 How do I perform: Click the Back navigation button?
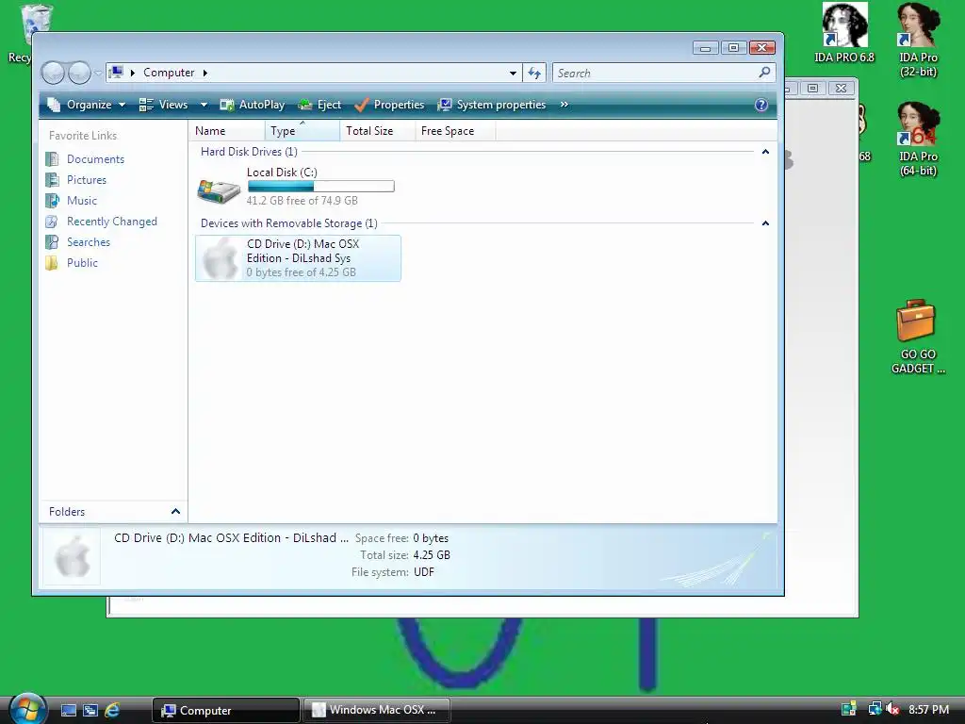click(x=53, y=74)
